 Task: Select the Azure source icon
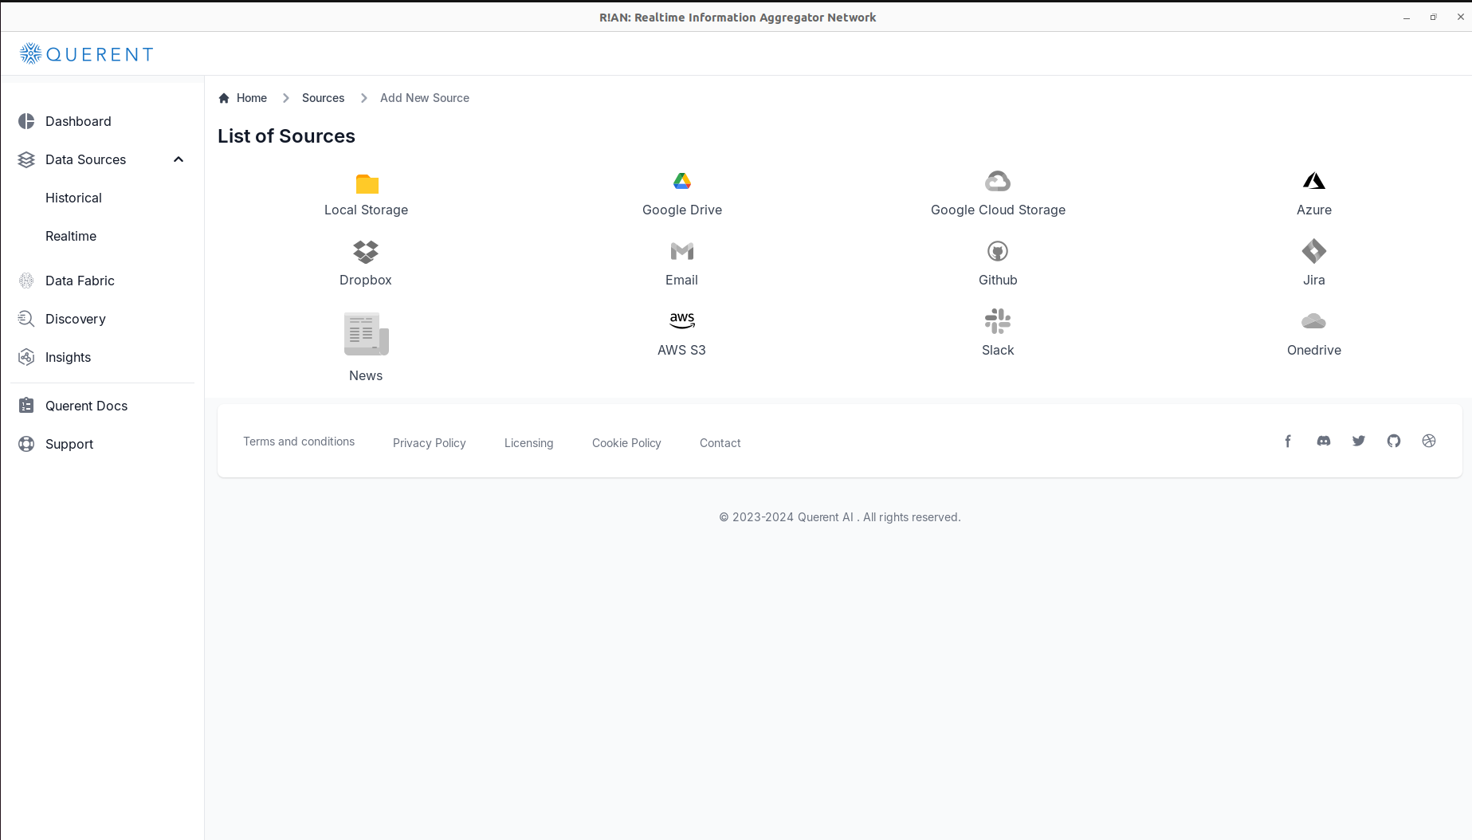(1314, 182)
